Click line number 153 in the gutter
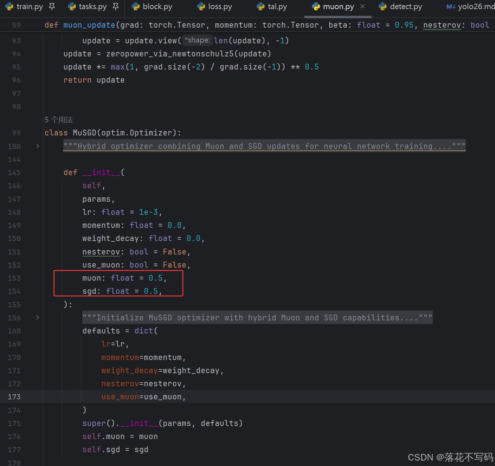 [x=14, y=278]
